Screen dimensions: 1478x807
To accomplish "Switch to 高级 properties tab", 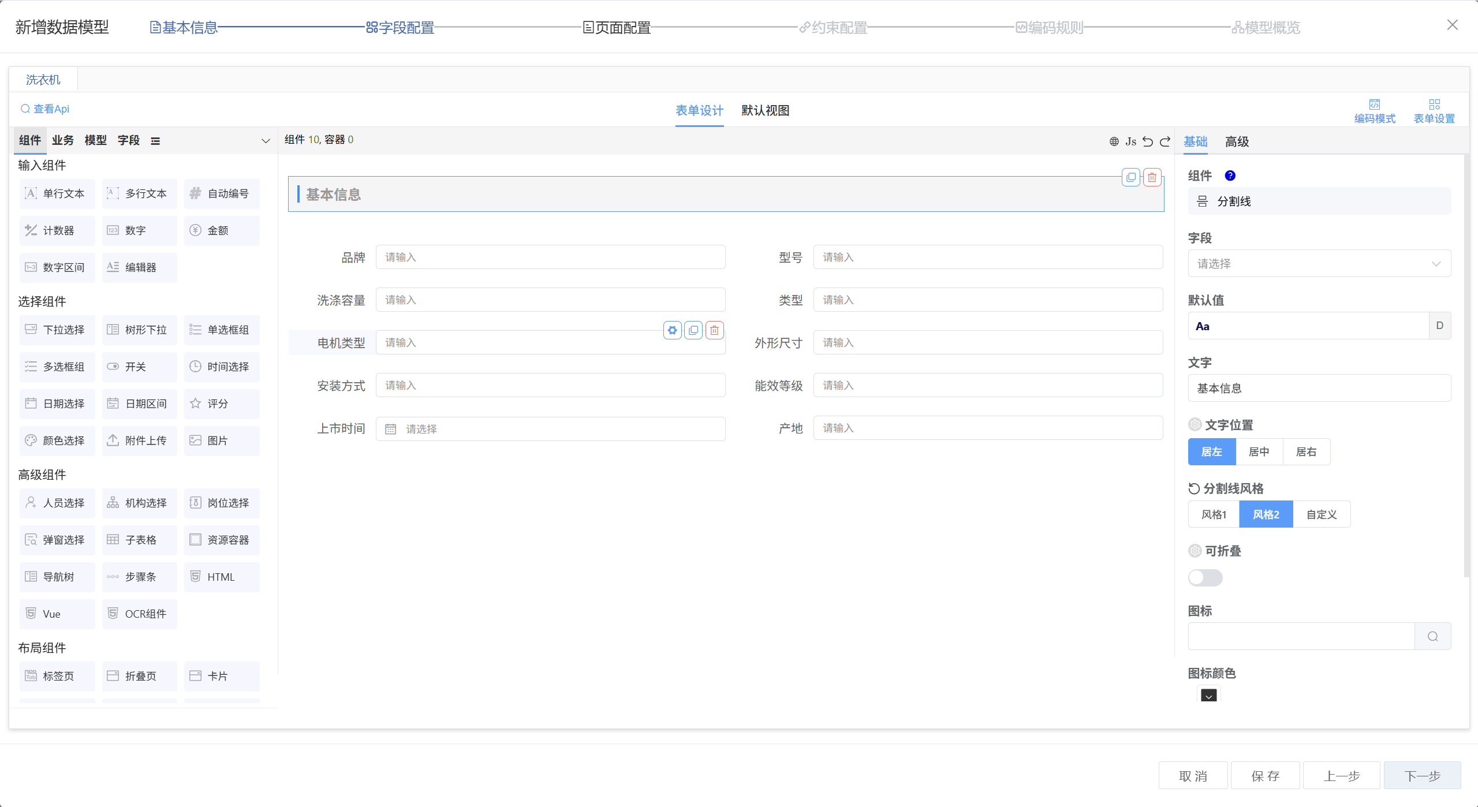I will (x=1237, y=141).
